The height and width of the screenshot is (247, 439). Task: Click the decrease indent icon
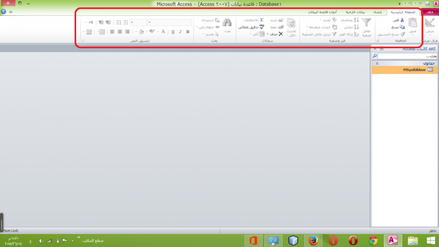(101, 22)
